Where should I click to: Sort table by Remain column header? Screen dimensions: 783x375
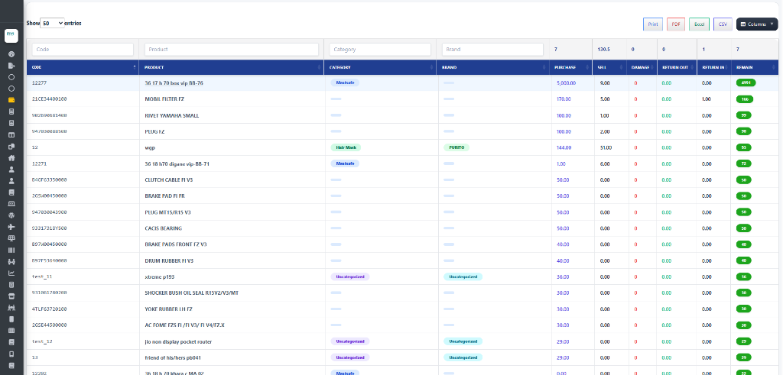coord(755,67)
